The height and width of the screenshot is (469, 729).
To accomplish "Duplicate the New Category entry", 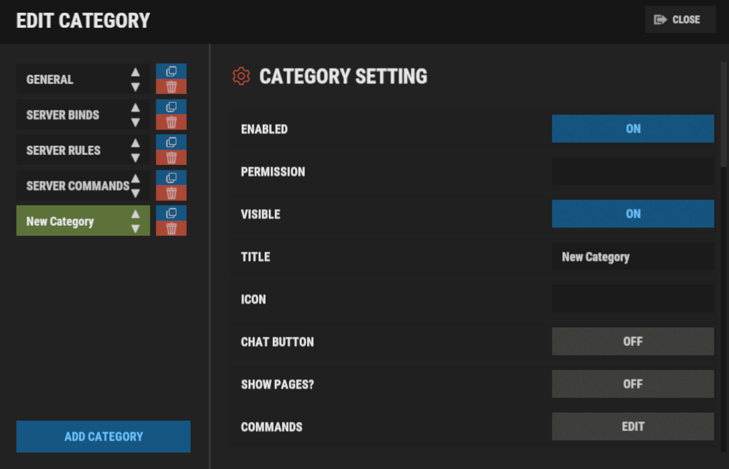I will click(171, 213).
